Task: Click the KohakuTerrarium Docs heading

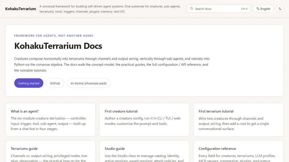Action: 58,46
